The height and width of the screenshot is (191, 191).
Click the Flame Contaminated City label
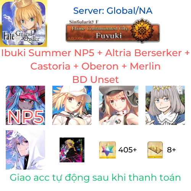(x=100, y=29)
